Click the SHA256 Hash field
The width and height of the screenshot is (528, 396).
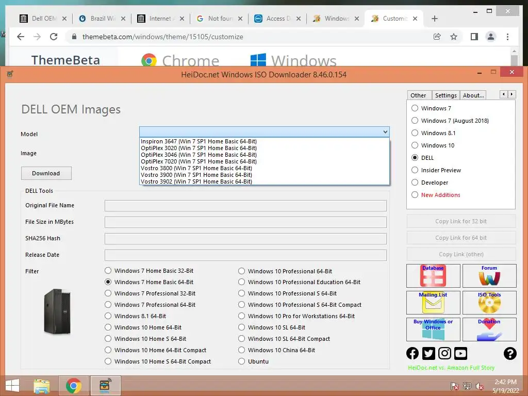[x=245, y=239]
